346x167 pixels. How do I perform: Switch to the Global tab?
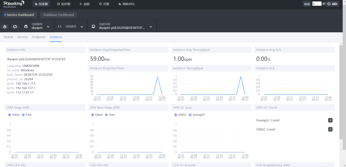tap(8, 37)
